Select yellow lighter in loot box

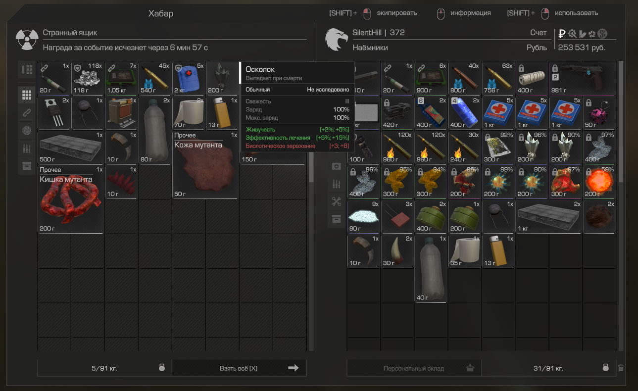(222, 113)
